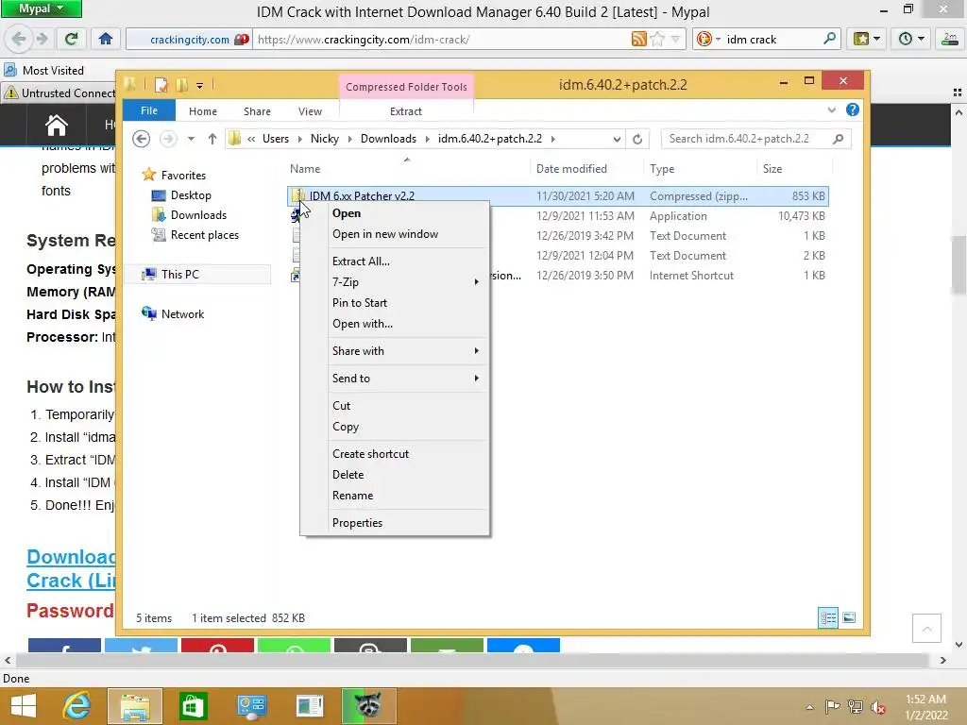Click the Action Center flag tray icon

pos(832,707)
